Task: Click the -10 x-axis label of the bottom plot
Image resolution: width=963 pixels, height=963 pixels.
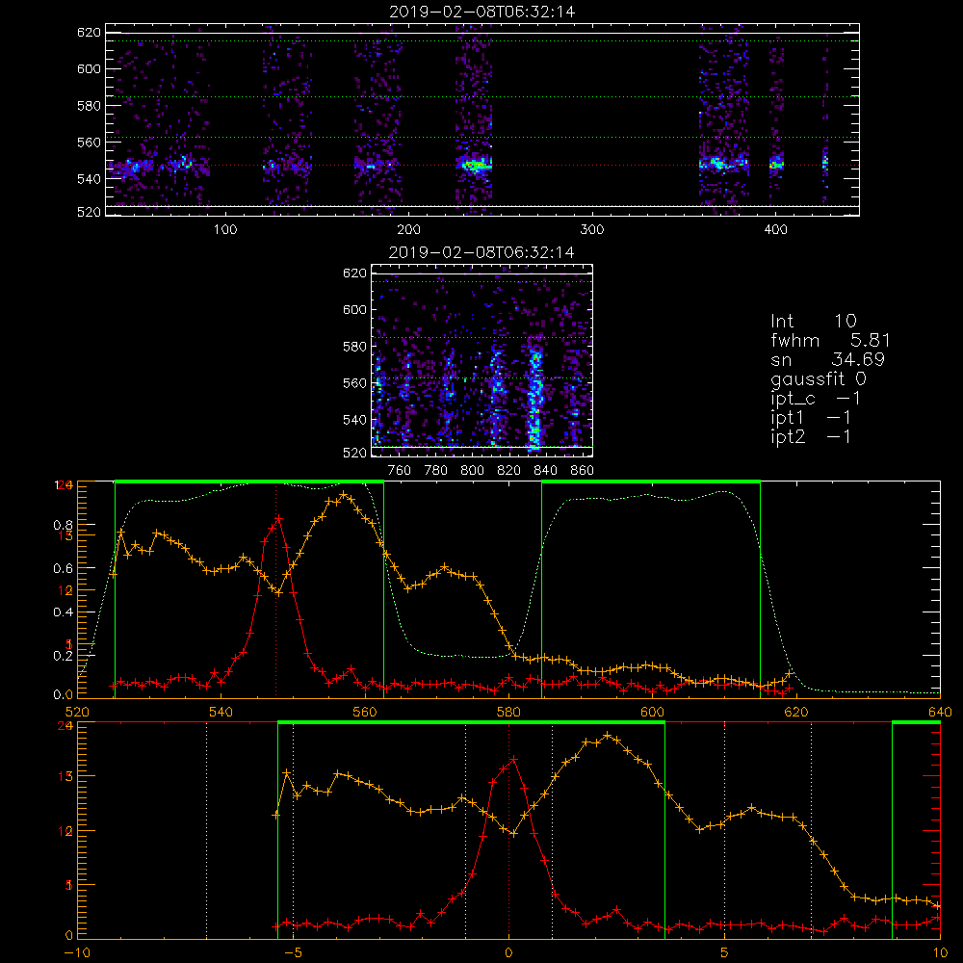Action: click(x=77, y=952)
